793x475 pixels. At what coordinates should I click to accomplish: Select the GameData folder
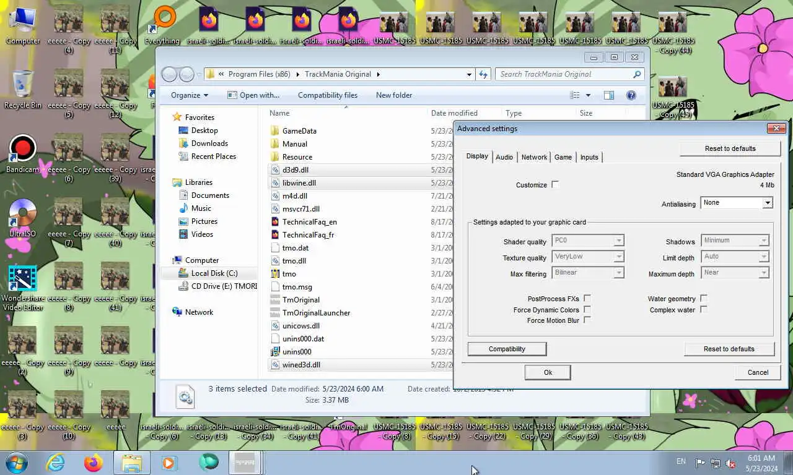(299, 131)
